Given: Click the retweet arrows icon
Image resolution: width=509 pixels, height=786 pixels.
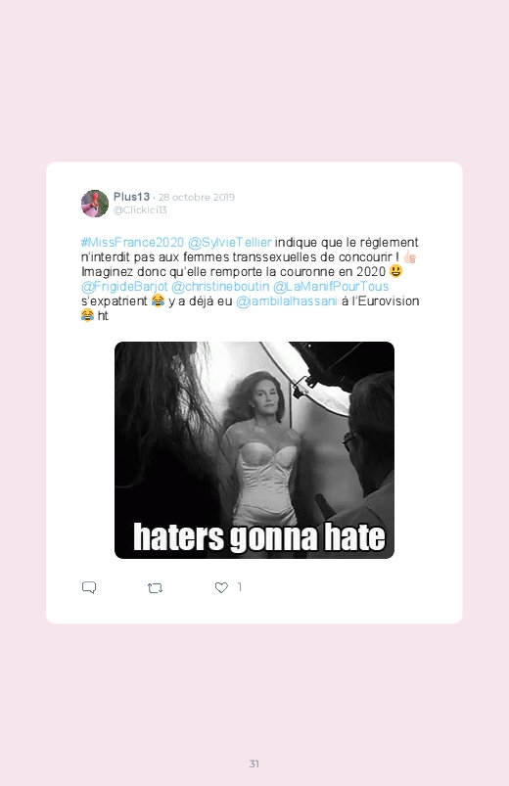Looking at the screenshot, I should (155, 588).
